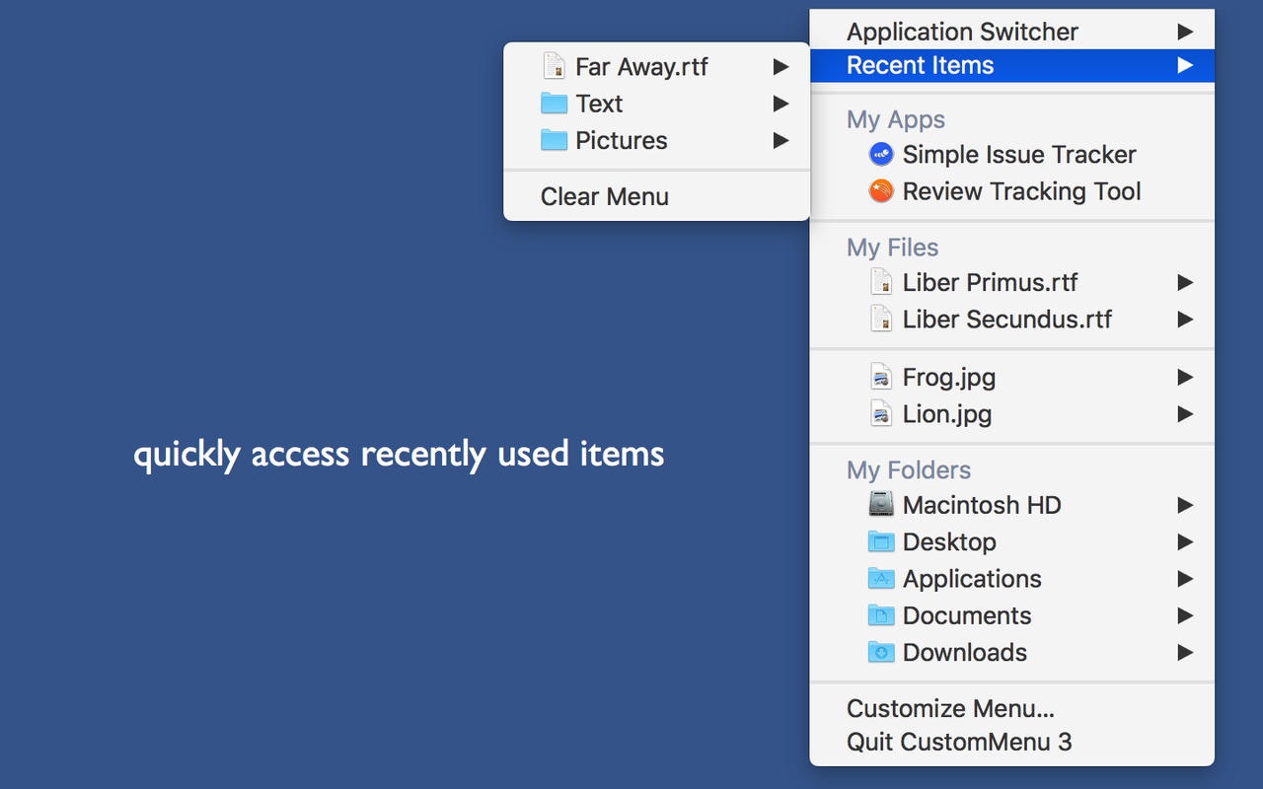Viewport: 1263px width, 789px height.
Task: Click the Frog.jpg image icon
Action: pos(881,377)
